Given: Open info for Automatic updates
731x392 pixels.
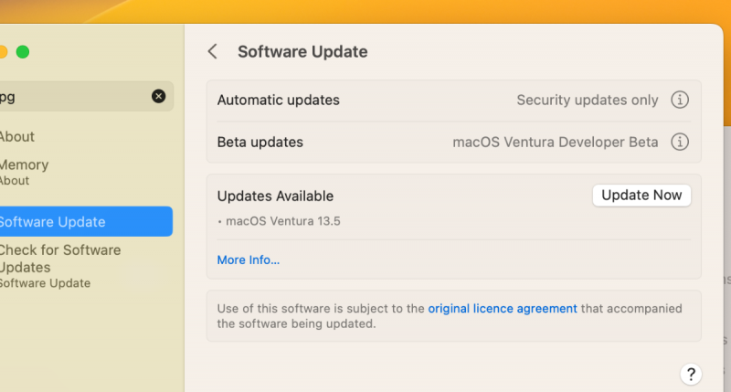Looking at the screenshot, I should [680, 101].
